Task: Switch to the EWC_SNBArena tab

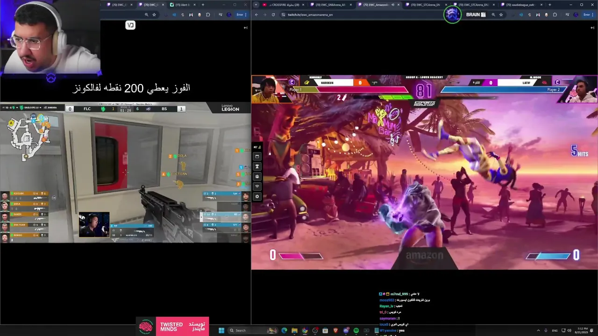Action: click(330, 5)
